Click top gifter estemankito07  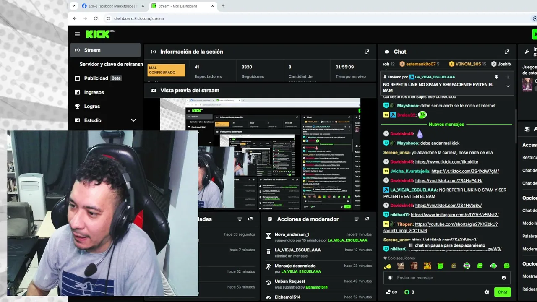420,64
